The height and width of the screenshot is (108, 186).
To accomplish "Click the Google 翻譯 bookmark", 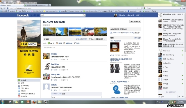I will point(63,11).
